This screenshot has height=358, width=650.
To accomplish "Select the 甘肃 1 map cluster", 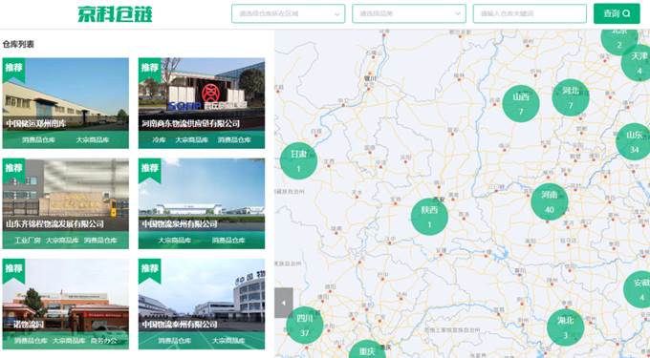I will point(298,160).
